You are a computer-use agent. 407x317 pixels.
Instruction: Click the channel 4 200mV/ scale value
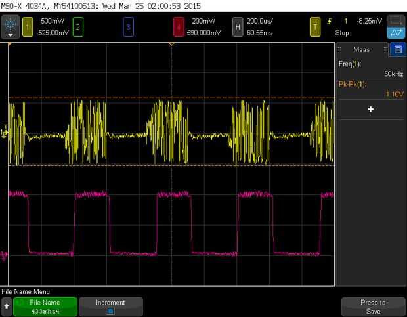[203, 21]
